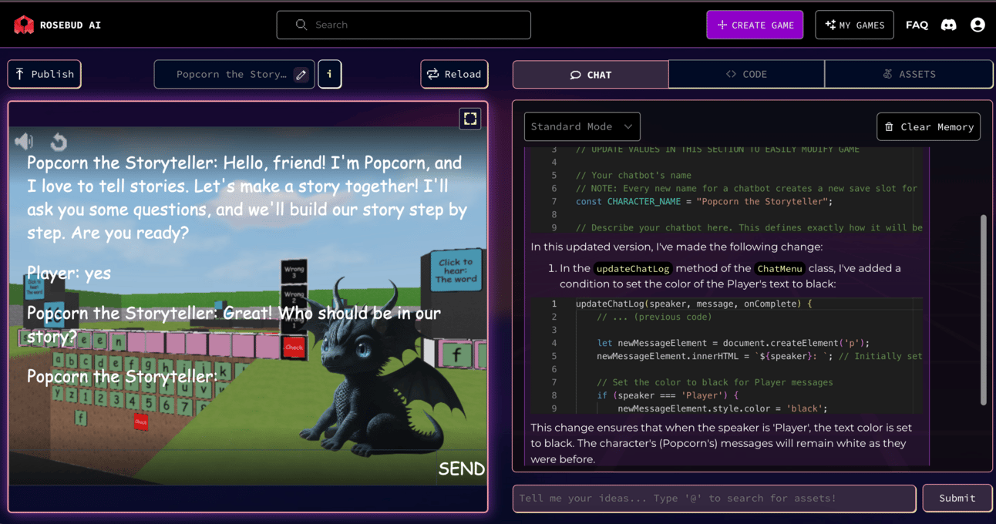The width and height of the screenshot is (996, 524).
Task: Expand the Standard Mode dropdown
Action: [582, 126]
